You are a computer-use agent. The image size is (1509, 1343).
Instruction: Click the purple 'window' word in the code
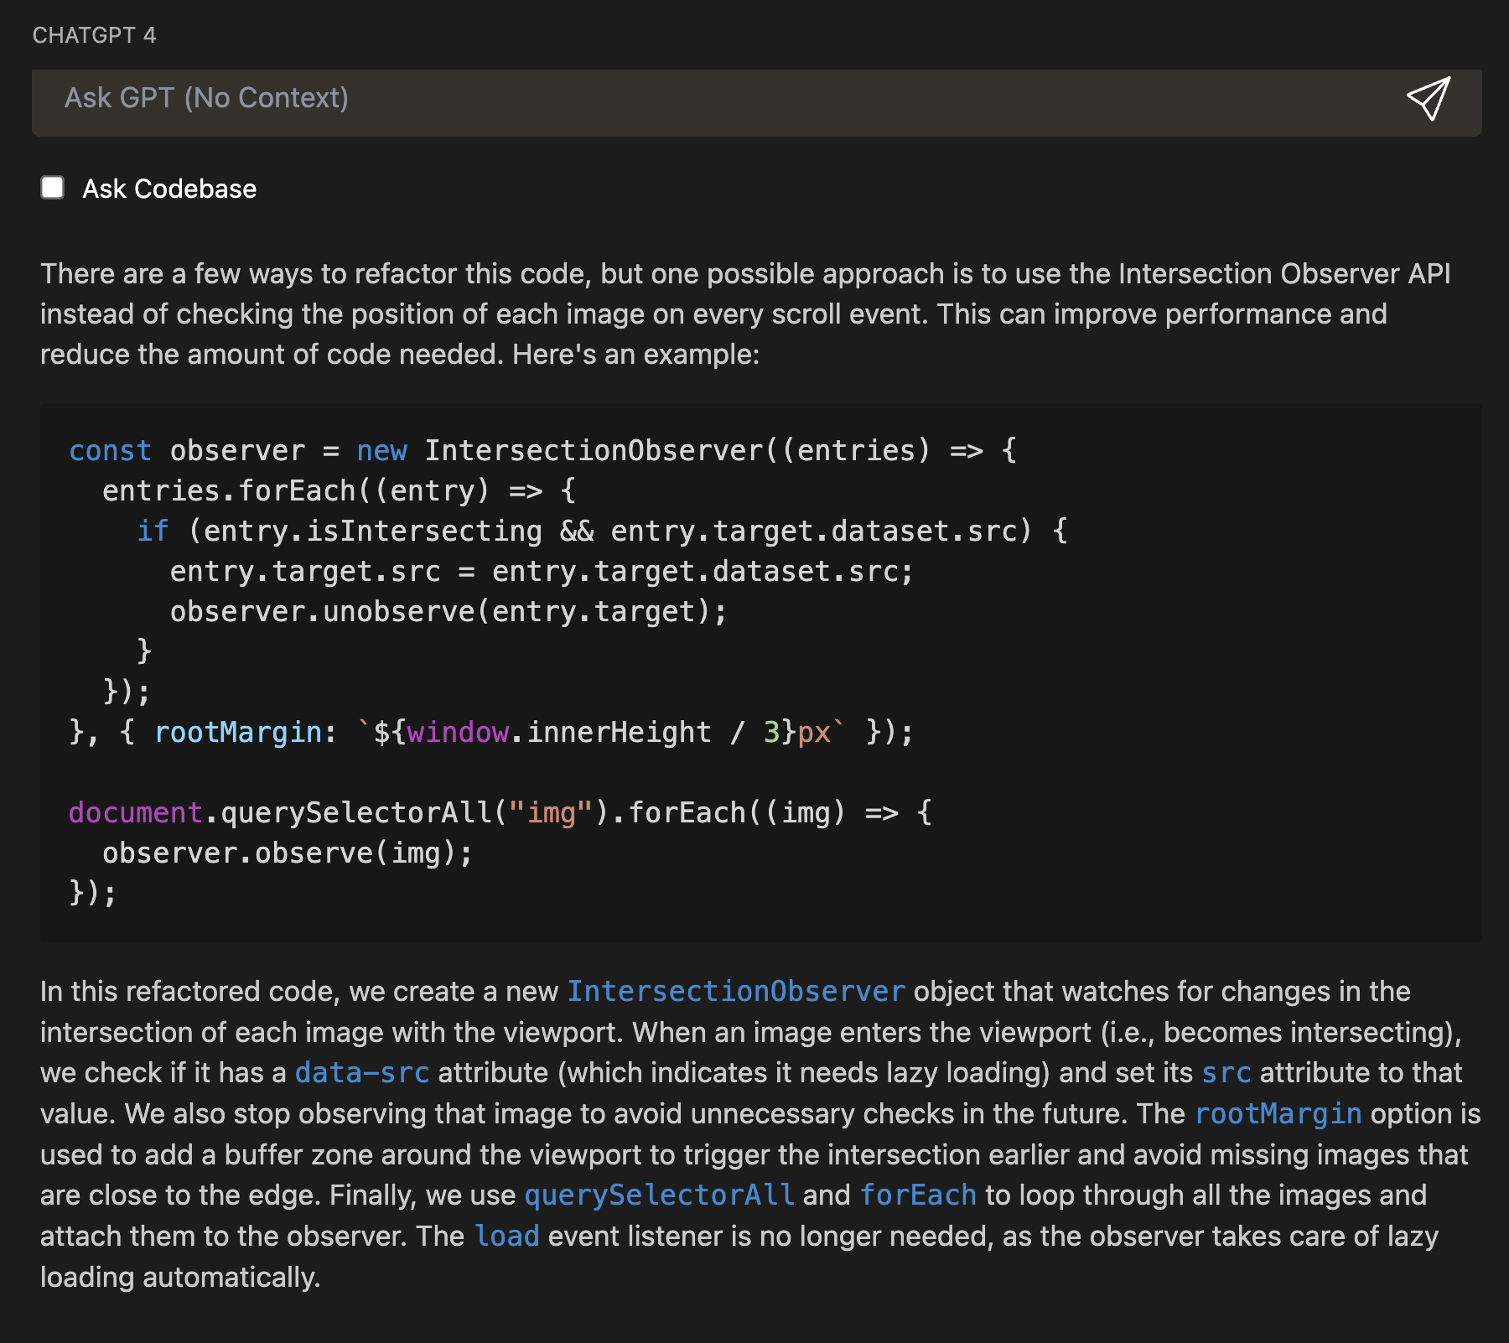458,733
